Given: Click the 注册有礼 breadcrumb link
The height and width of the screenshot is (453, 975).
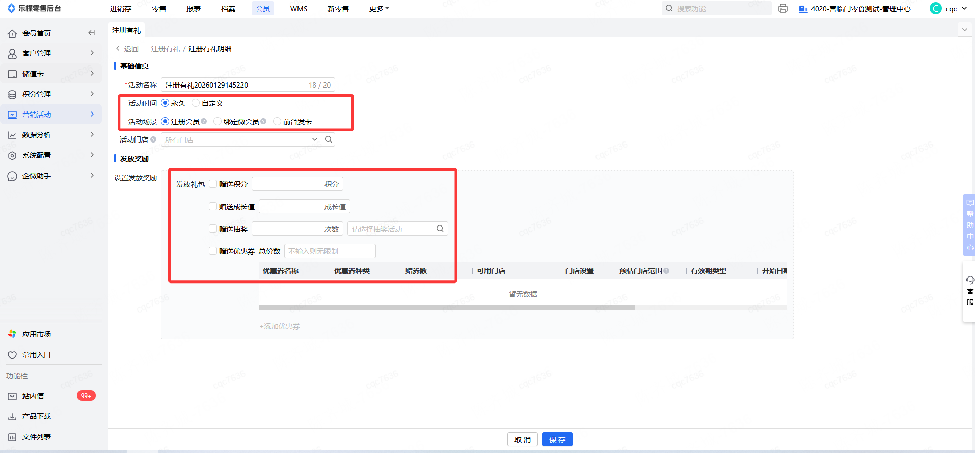Looking at the screenshot, I should [x=166, y=49].
